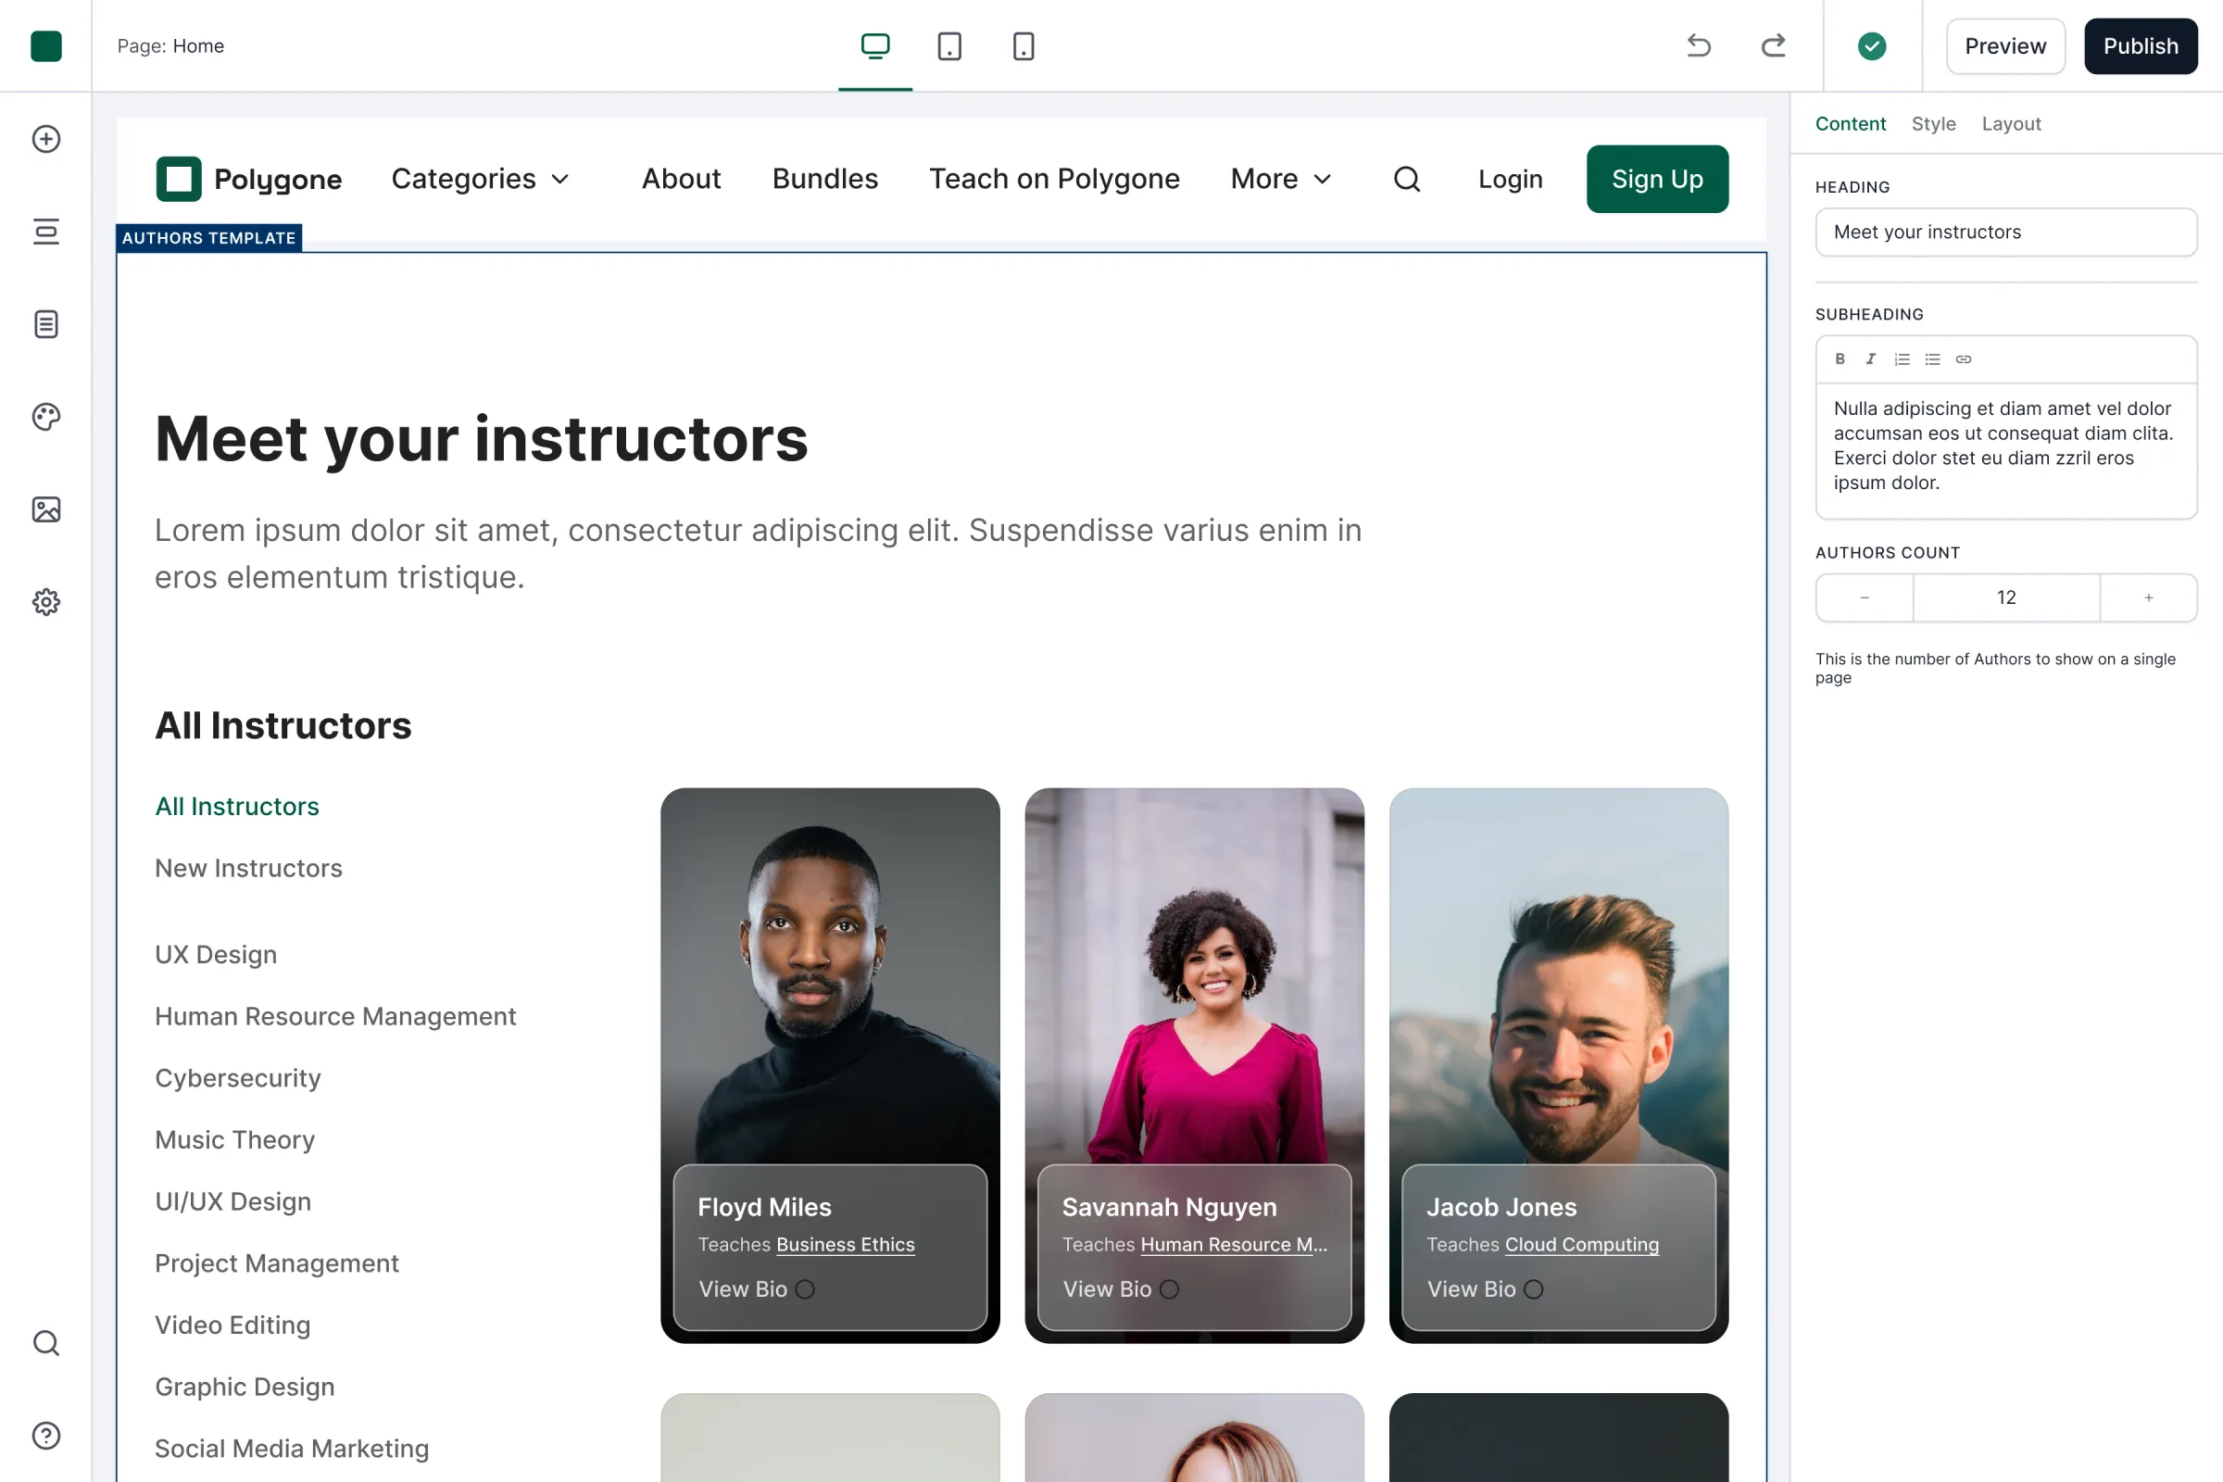Click the Login link in the navbar
The width and height of the screenshot is (2223, 1482).
point(1511,179)
